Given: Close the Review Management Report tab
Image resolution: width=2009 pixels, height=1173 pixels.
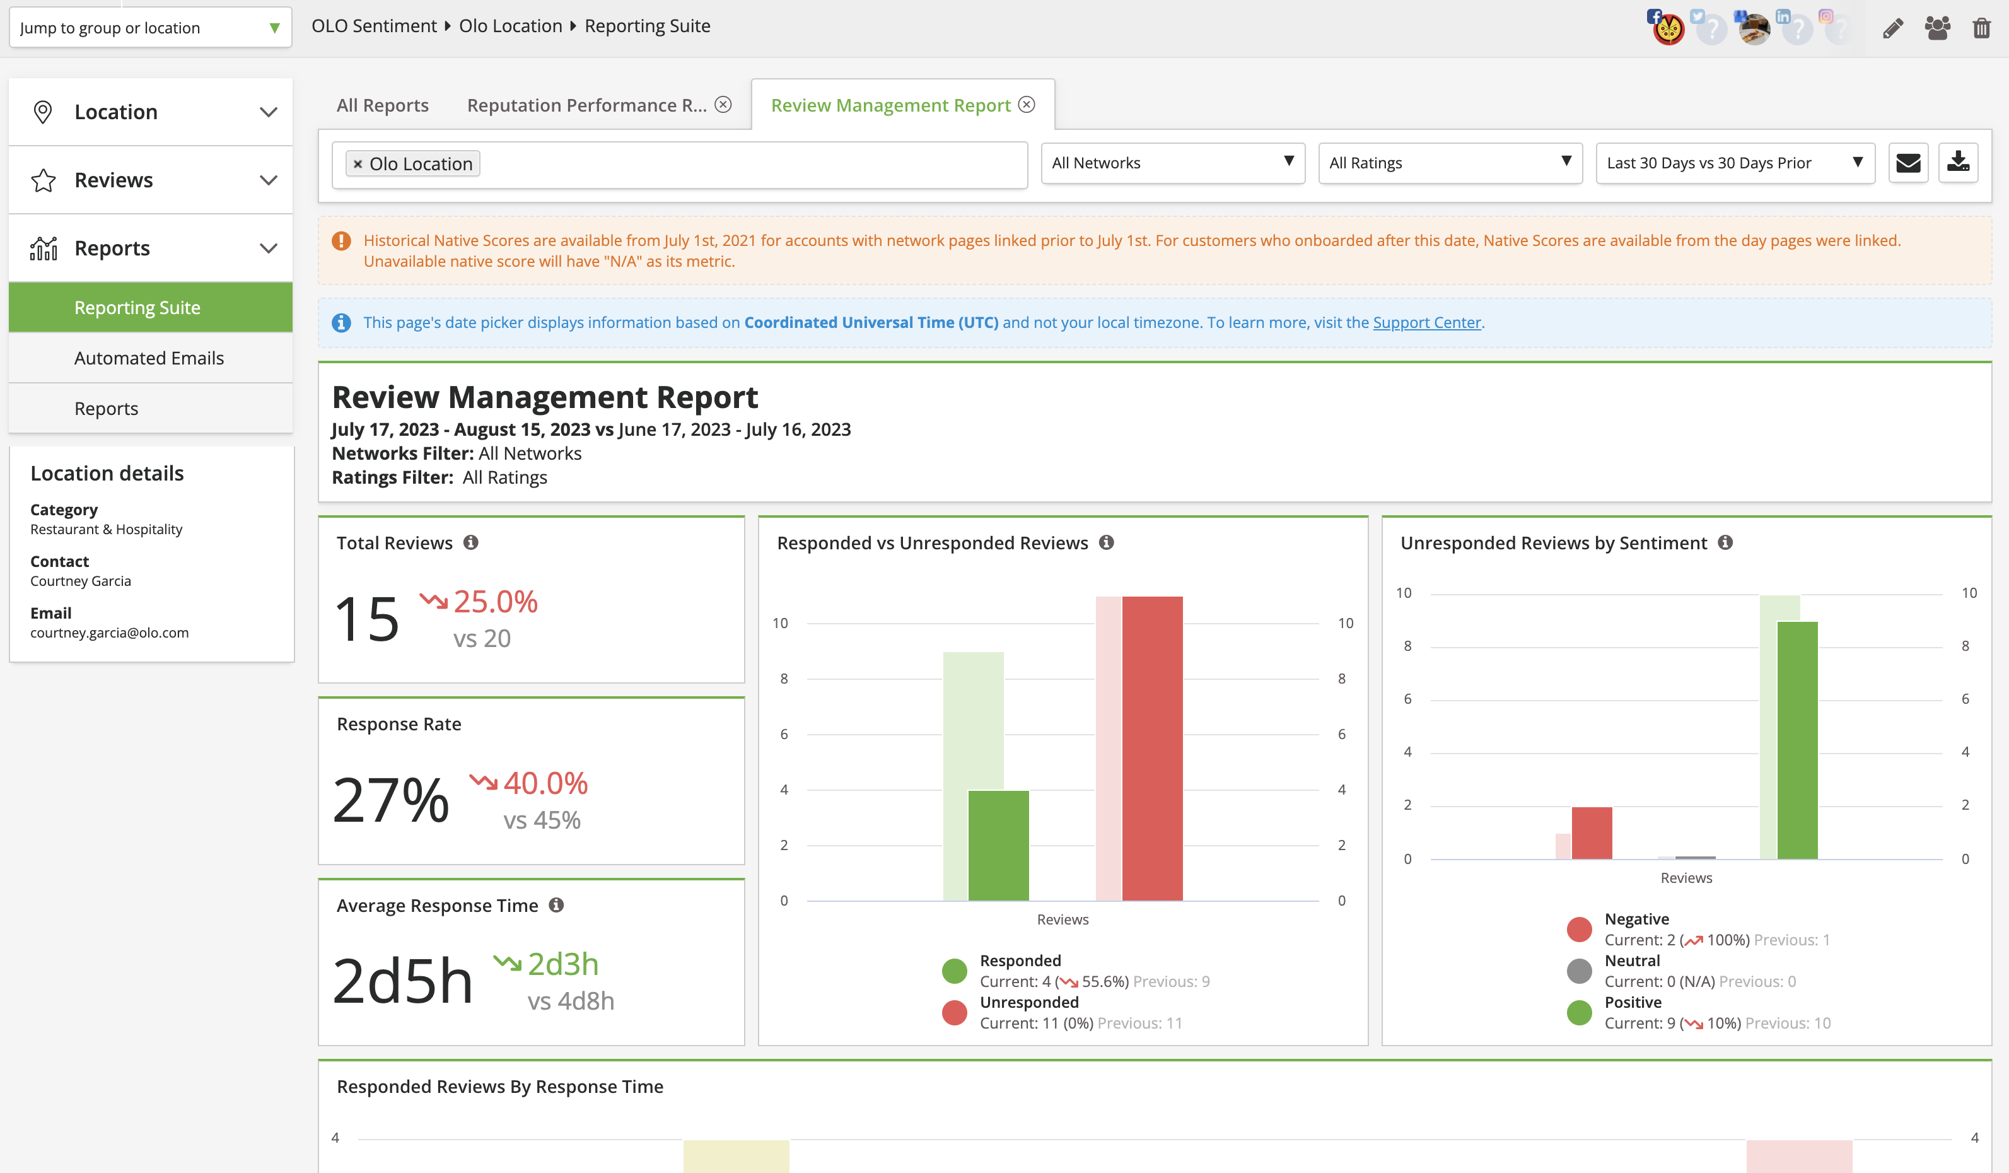Looking at the screenshot, I should [1027, 105].
